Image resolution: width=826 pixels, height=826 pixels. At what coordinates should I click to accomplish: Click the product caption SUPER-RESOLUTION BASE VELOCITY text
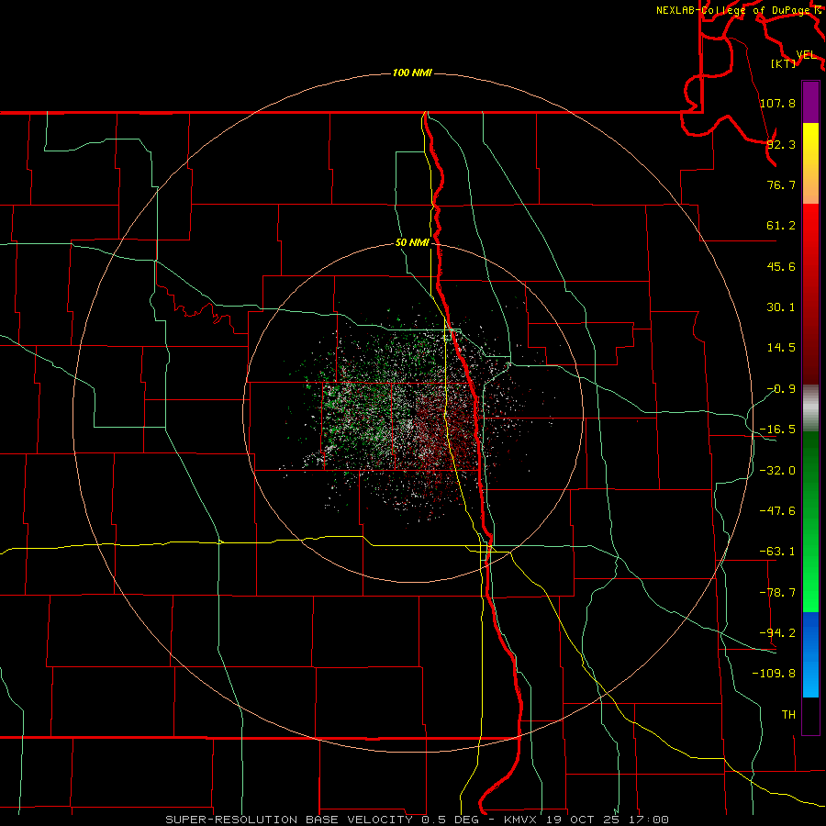(x=291, y=820)
